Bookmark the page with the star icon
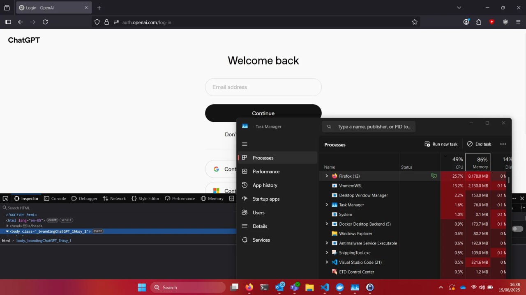This screenshot has width=526, height=295. pyautogui.click(x=415, y=22)
